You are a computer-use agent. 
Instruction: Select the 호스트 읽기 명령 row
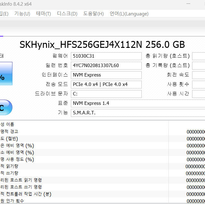pyautogui.click(x=103, y=180)
